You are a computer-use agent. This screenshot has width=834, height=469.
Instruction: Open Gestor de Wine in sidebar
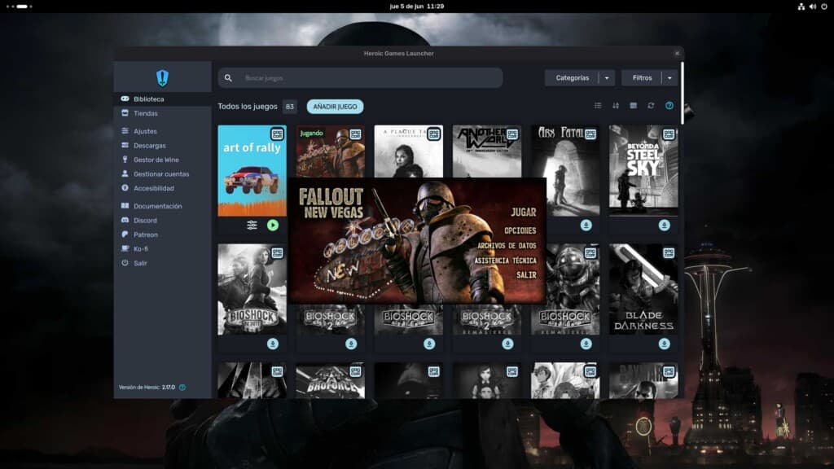tap(162, 160)
